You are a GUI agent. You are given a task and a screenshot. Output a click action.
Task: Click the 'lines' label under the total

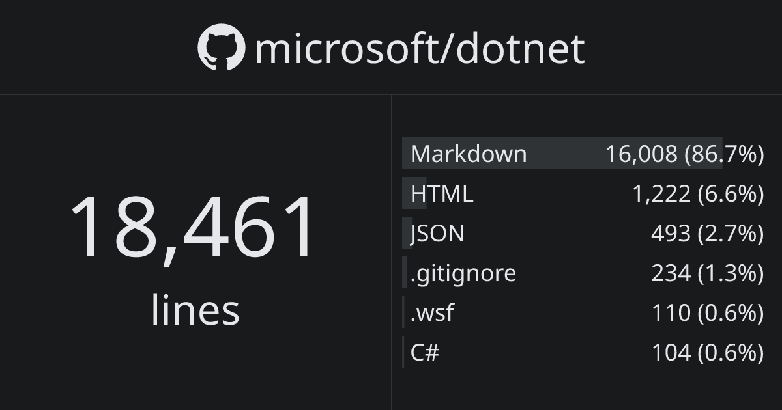195,310
